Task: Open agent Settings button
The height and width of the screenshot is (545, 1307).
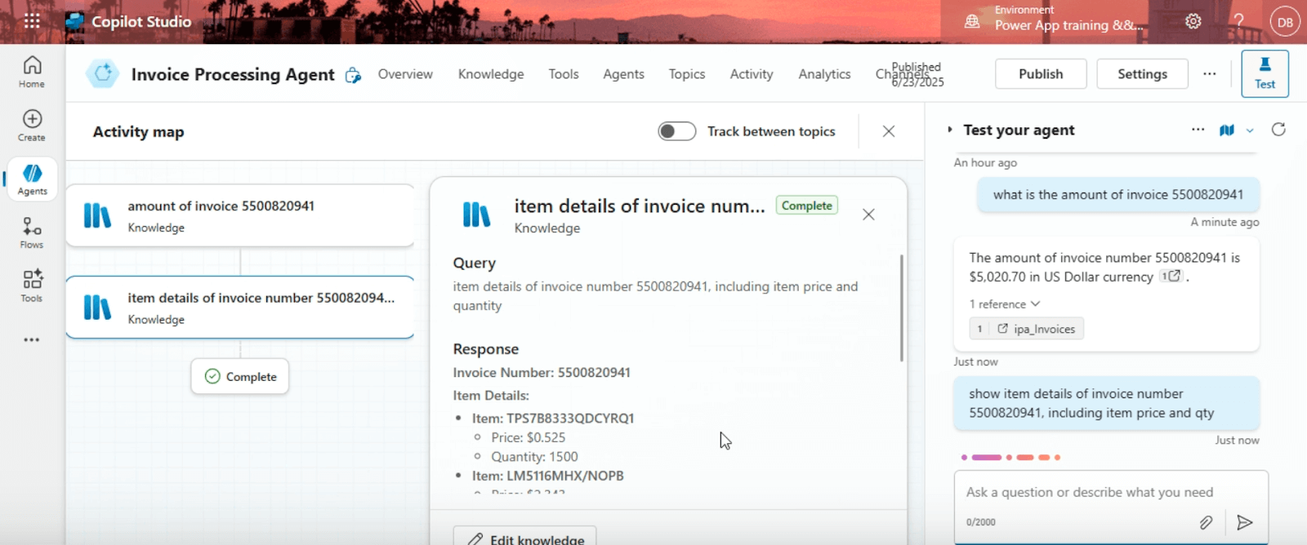Action: coord(1142,73)
